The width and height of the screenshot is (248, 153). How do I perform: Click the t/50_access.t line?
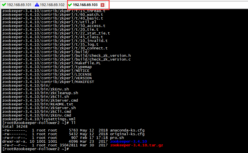[x=54, y=26]
